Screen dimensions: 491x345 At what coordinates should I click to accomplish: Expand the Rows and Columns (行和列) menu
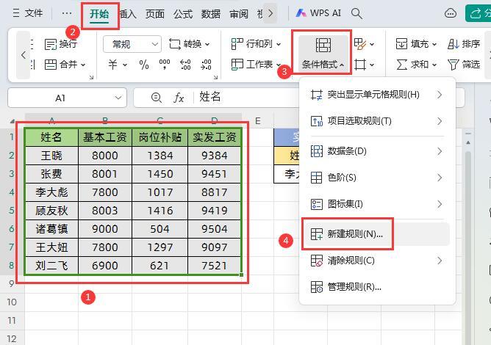pos(254,44)
